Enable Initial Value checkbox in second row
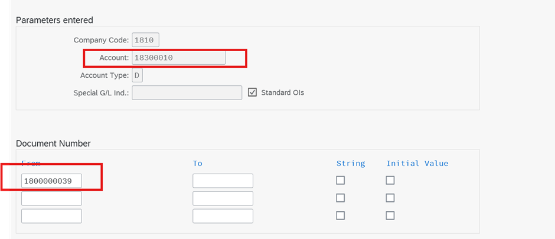Image resolution: width=555 pixels, height=239 pixels. point(390,198)
